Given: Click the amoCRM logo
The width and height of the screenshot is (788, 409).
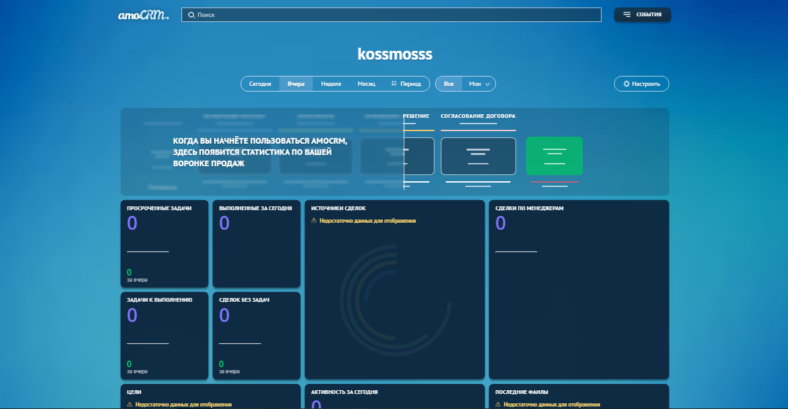Looking at the screenshot, I should coord(143,15).
